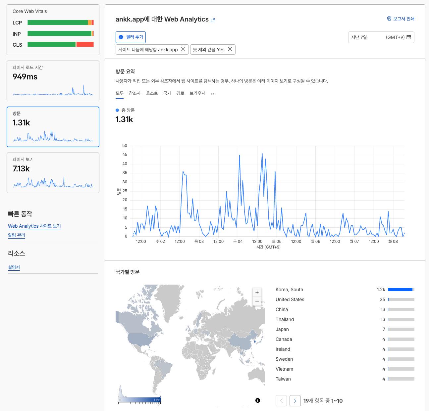Viewport: 429px width, 411px height.
Task: Open external link icon beside Web Analytics title
Action: [x=213, y=20]
